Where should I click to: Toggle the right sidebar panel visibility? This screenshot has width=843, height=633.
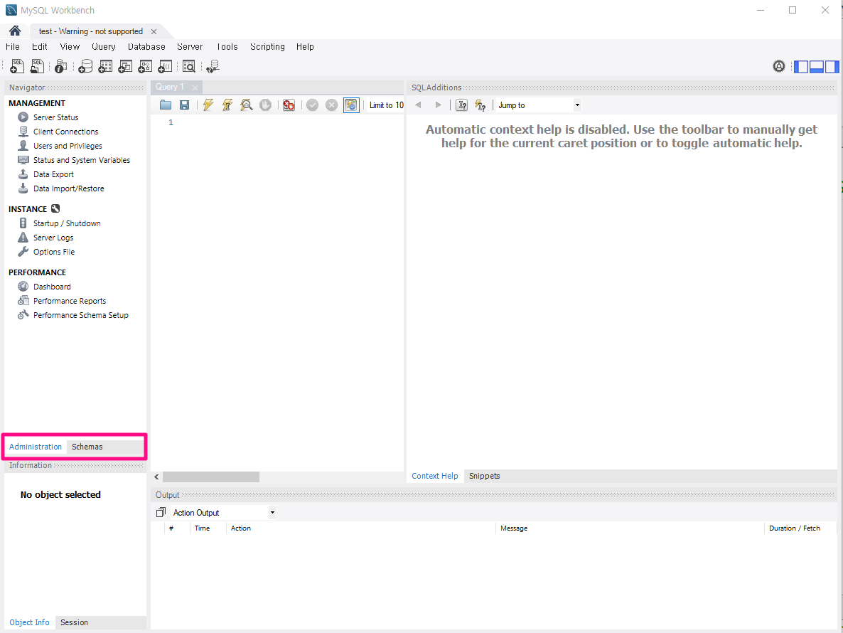832,67
